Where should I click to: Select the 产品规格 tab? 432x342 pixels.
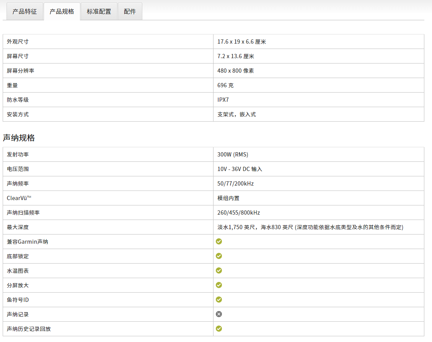(x=62, y=11)
